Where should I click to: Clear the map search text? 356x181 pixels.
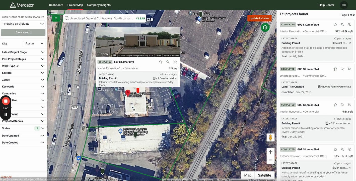(x=140, y=18)
